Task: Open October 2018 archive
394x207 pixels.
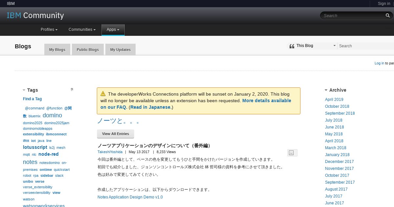Action: tap(337, 106)
